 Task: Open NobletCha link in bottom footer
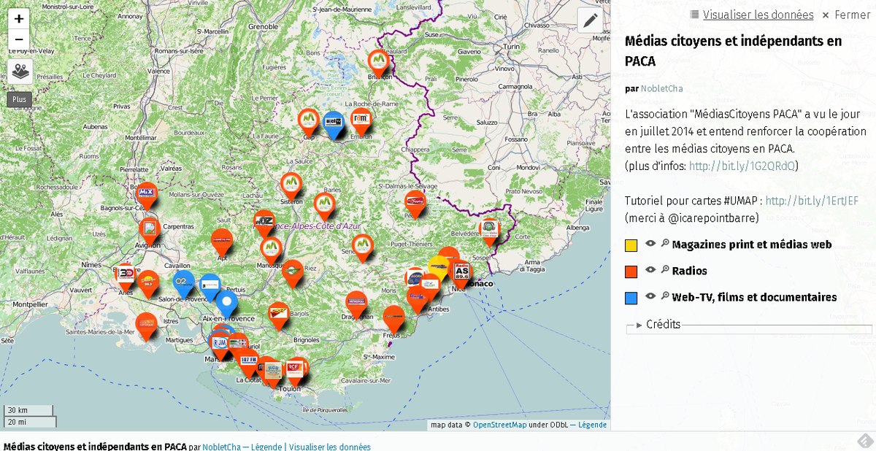pyautogui.click(x=223, y=447)
